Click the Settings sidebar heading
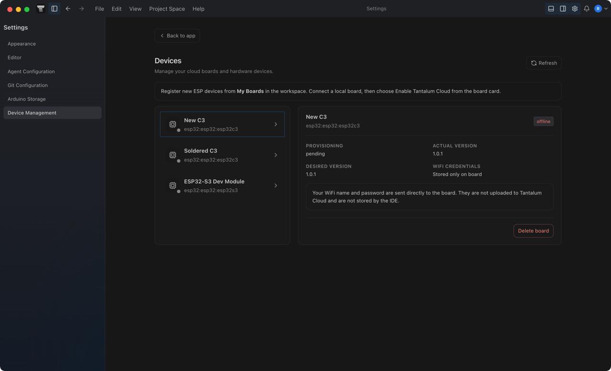 16,28
